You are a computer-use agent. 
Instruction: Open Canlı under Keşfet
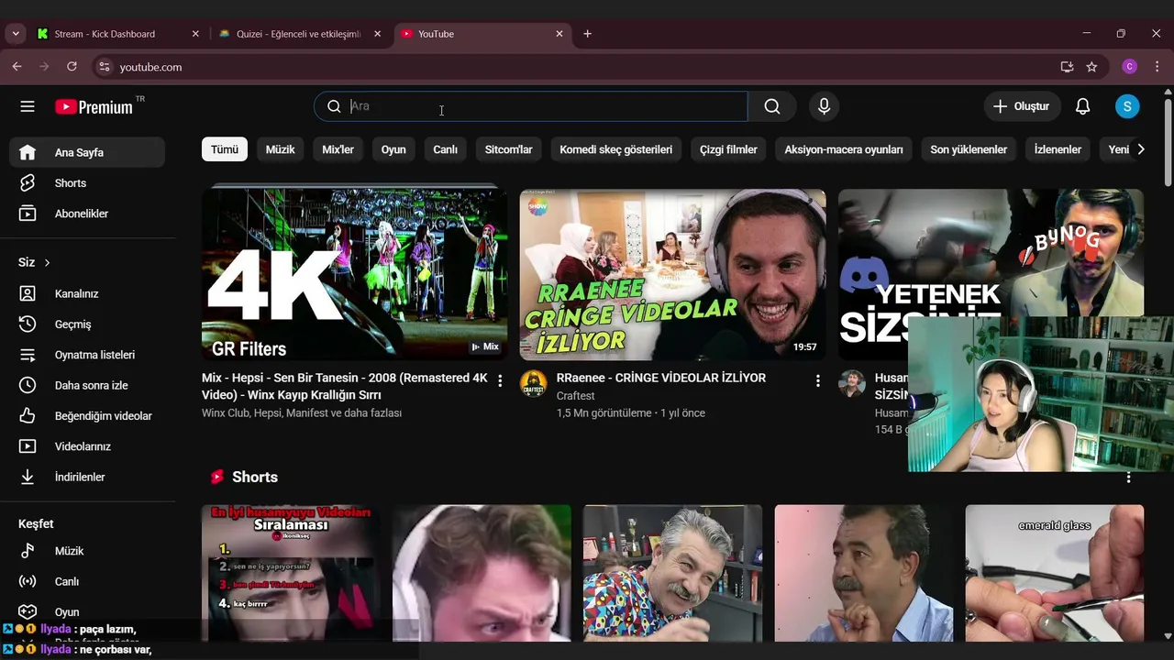87,581
